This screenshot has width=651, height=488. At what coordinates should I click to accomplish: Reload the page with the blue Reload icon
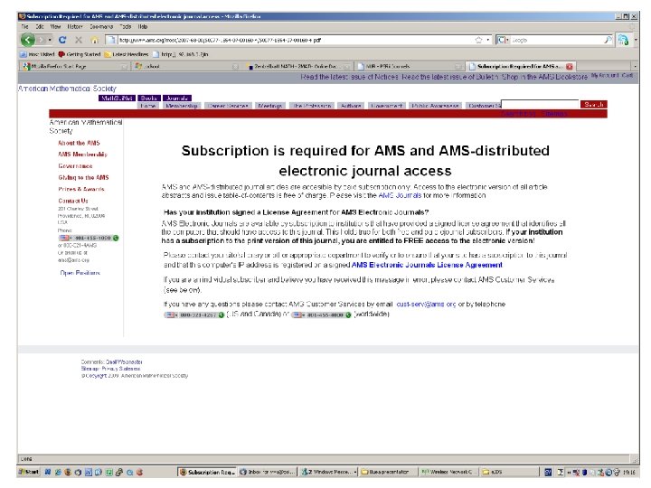pos(62,40)
